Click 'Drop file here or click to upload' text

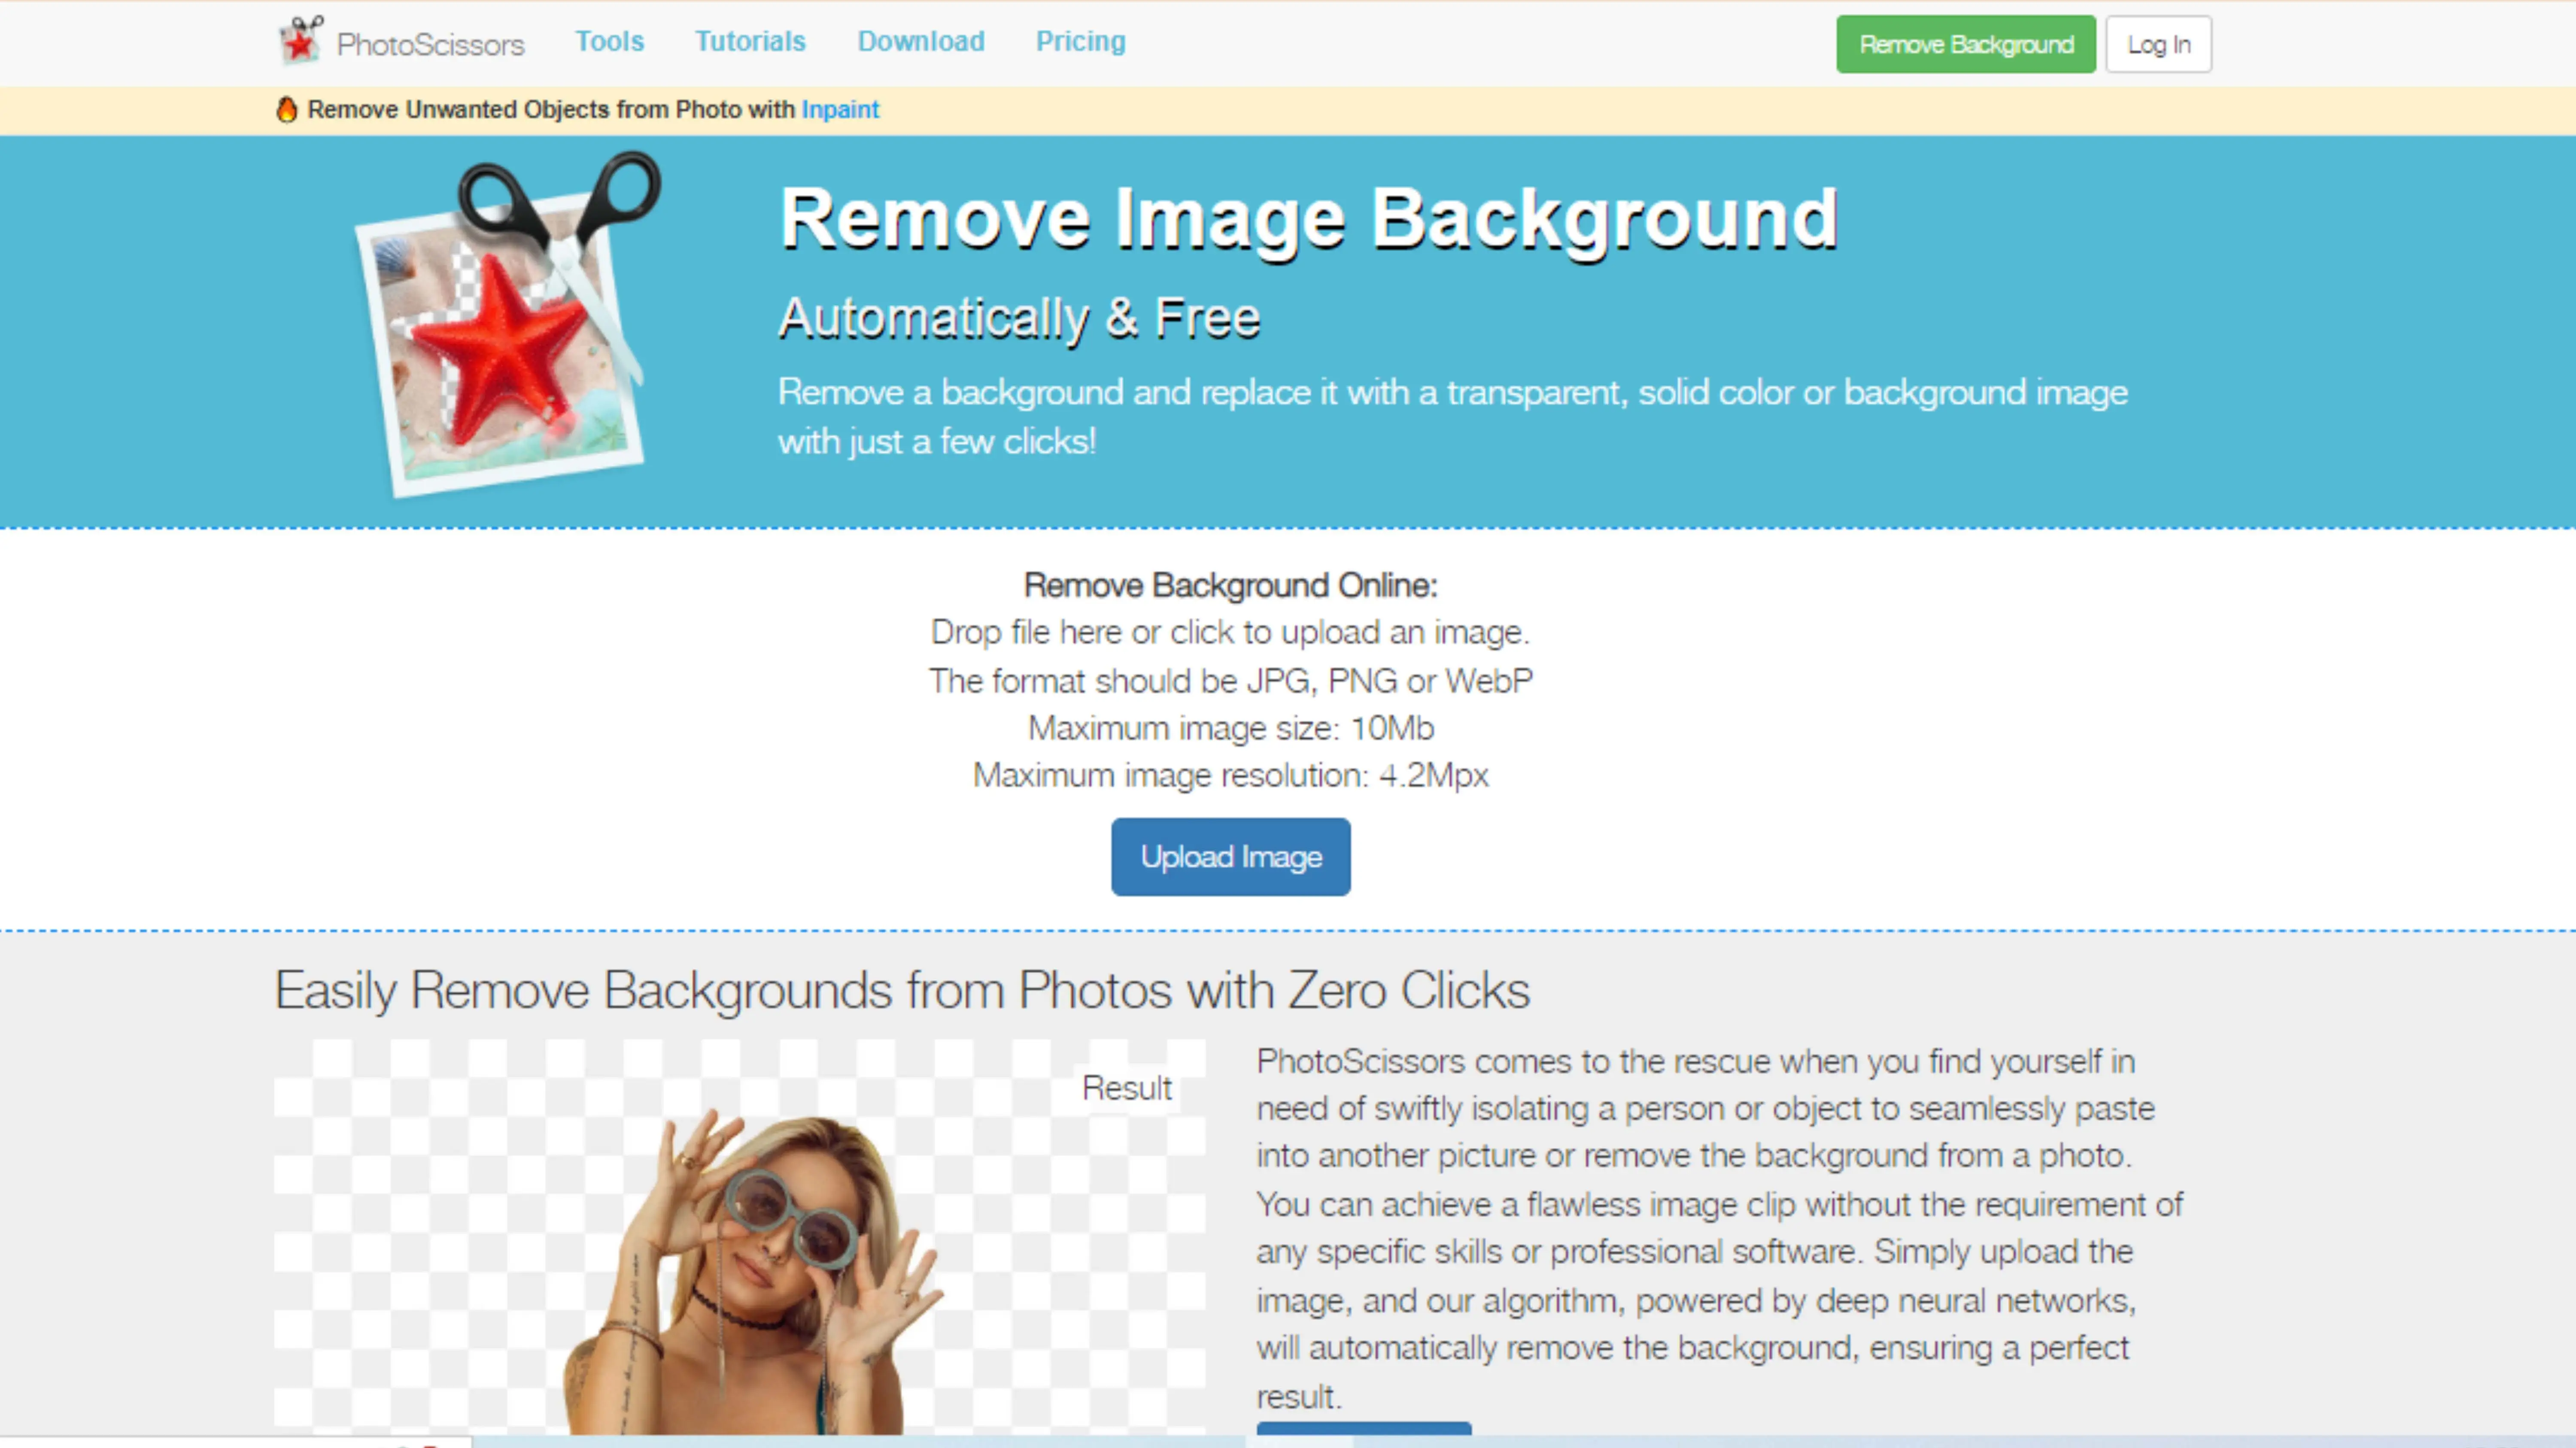coord(1231,632)
